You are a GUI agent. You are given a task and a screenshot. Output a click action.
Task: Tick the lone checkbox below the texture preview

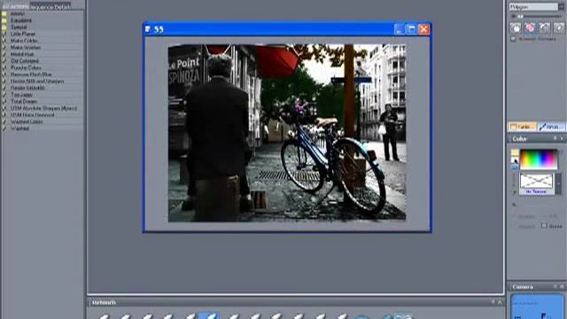544,225
